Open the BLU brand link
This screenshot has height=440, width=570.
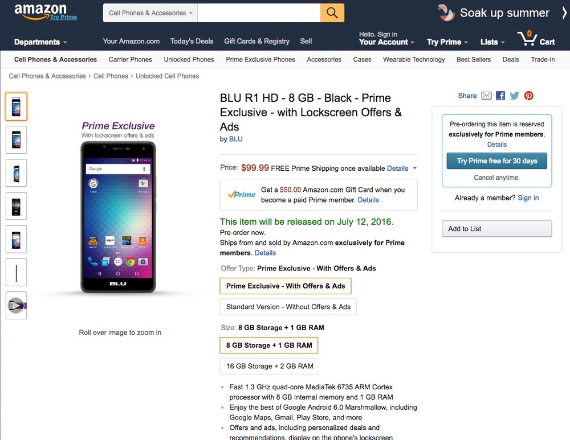coord(236,139)
